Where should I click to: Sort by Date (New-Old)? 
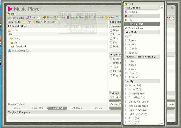coord(142,98)
